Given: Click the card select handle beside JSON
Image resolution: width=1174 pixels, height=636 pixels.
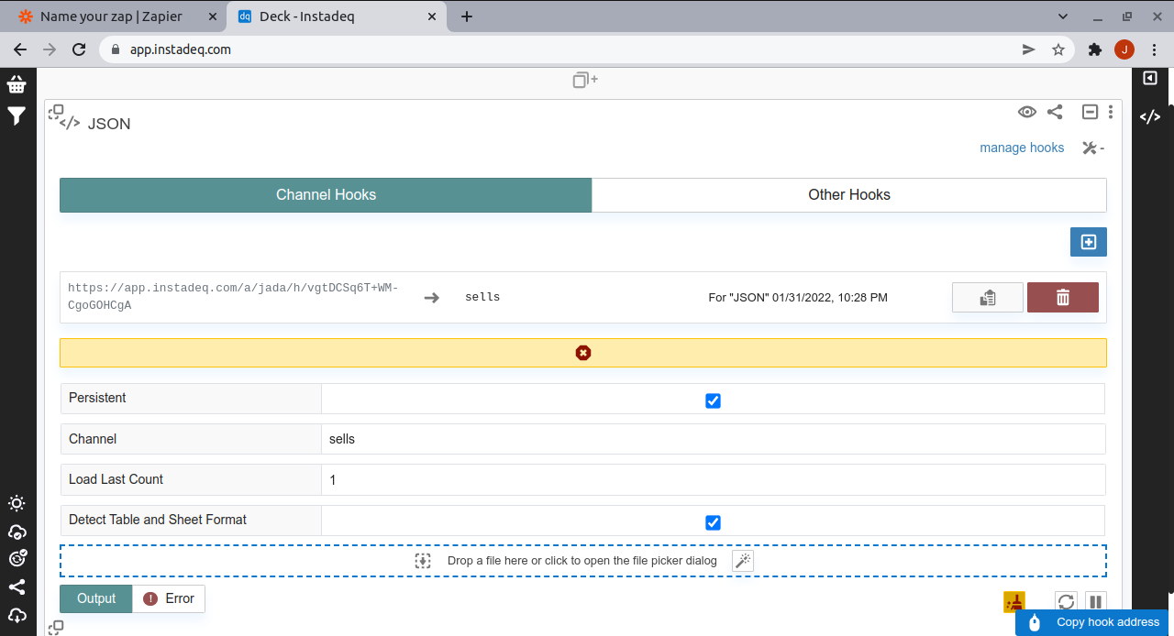Looking at the screenshot, I should 56,113.
